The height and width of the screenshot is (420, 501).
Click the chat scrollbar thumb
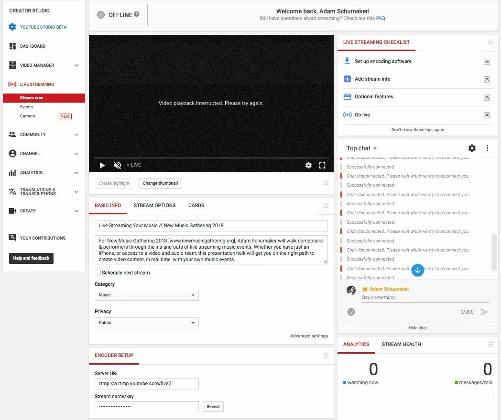tap(494, 252)
